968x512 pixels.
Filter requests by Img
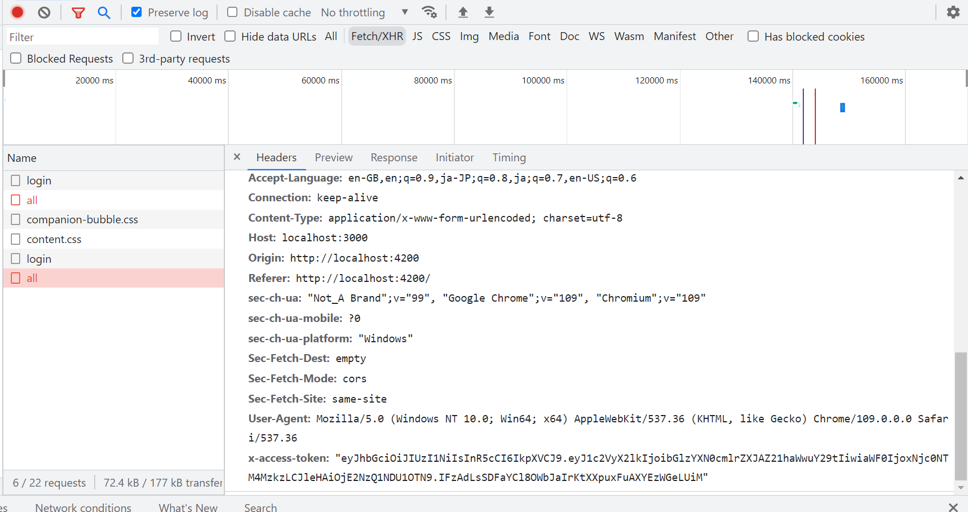(469, 36)
